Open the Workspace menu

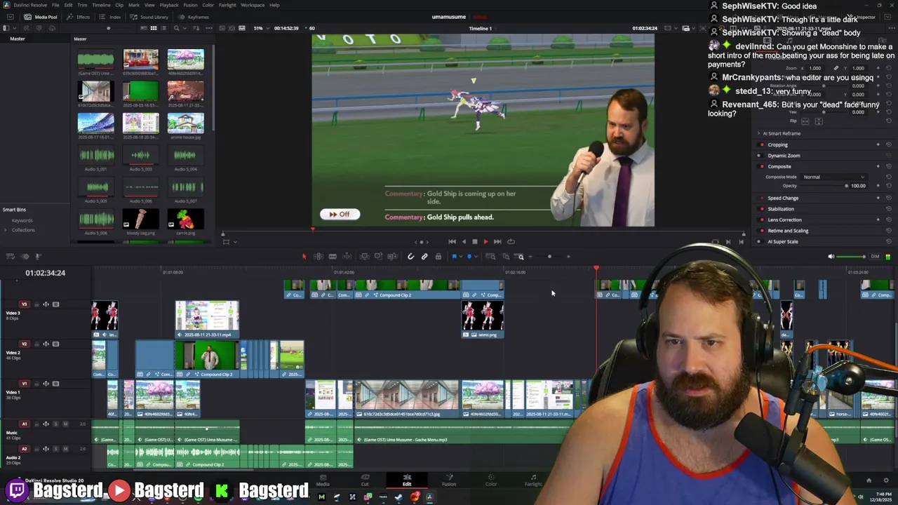[253, 5]
